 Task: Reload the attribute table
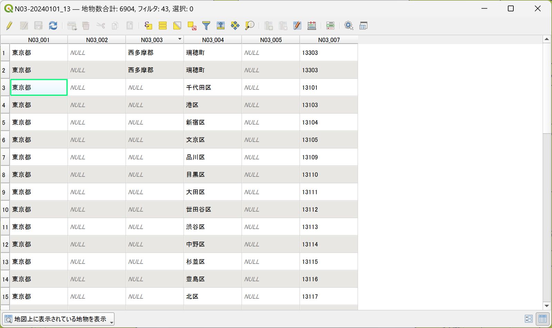click(53, 26)
